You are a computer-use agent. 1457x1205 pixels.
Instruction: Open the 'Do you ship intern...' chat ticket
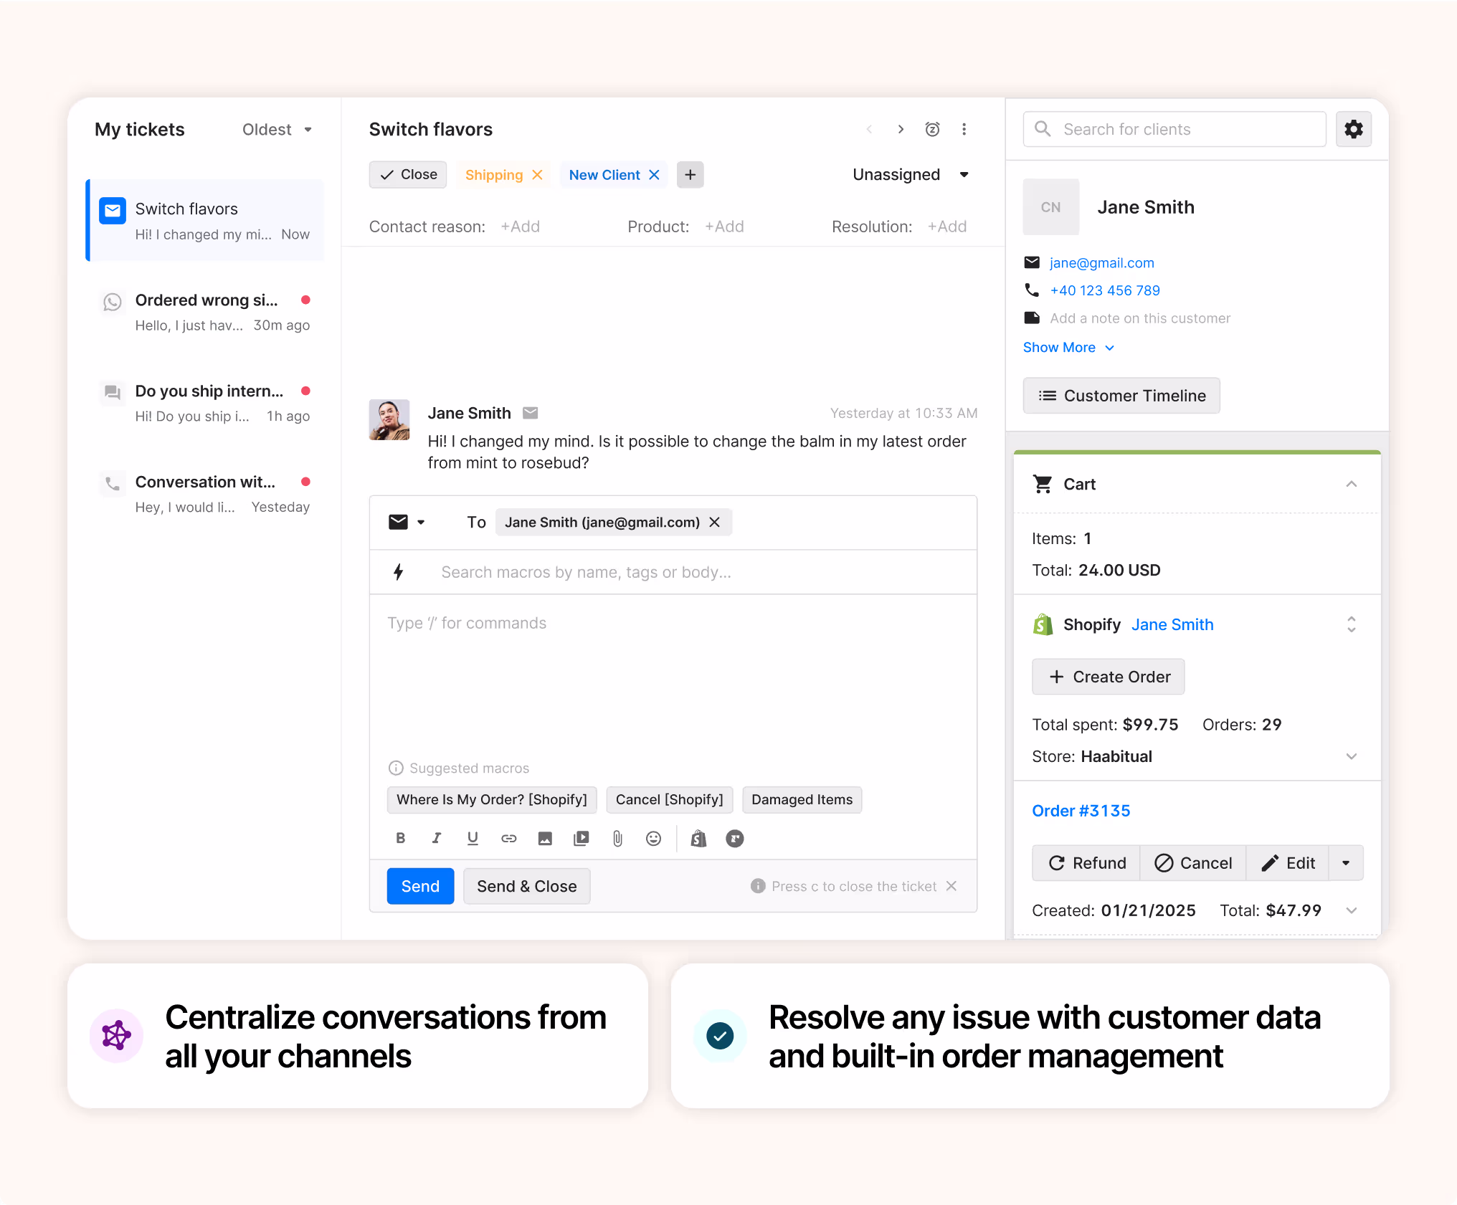[205, 403]
